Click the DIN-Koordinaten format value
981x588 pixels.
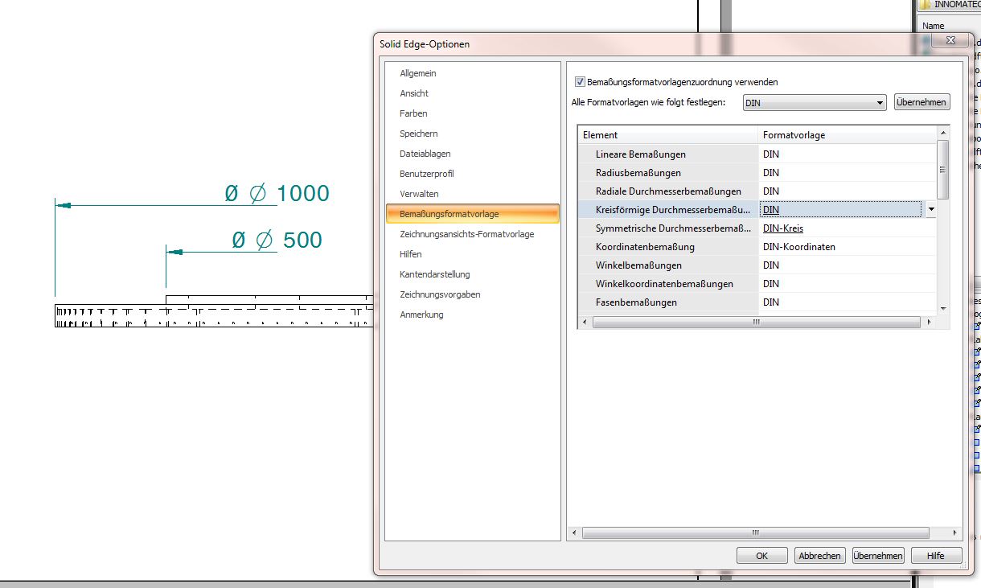(799, 246)
